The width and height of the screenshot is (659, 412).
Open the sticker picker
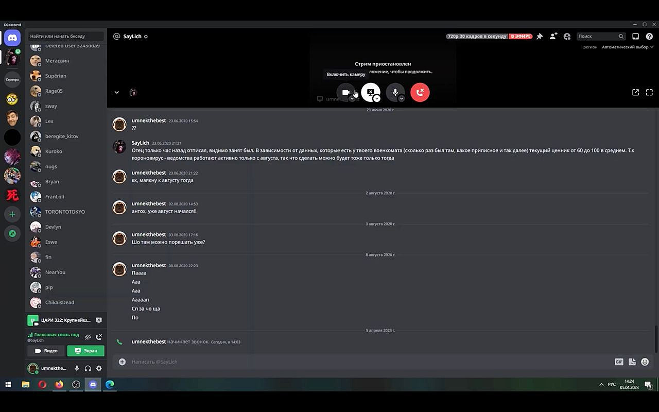(632, 362)
